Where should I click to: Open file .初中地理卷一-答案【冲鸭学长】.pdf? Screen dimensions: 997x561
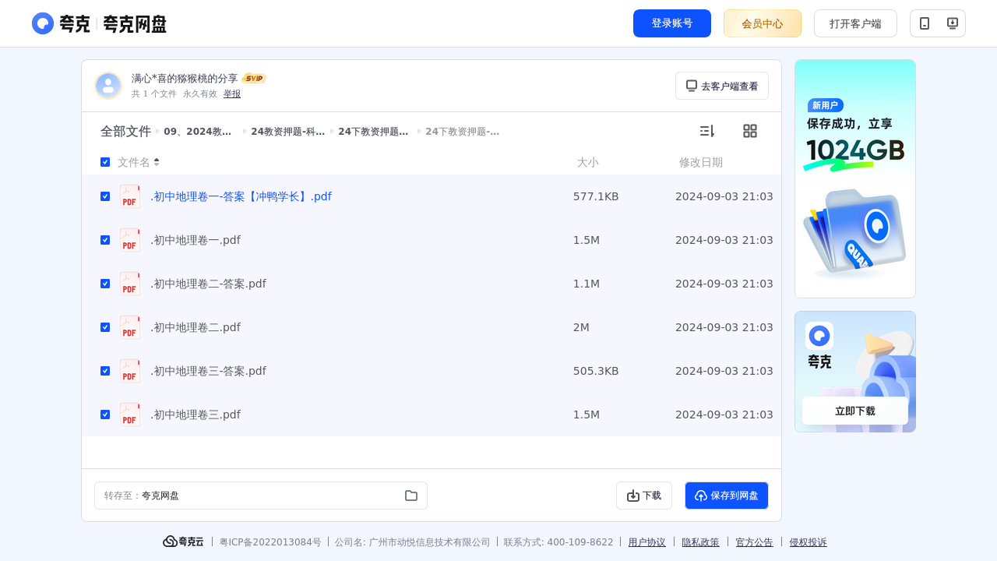(x=241, y=196)
